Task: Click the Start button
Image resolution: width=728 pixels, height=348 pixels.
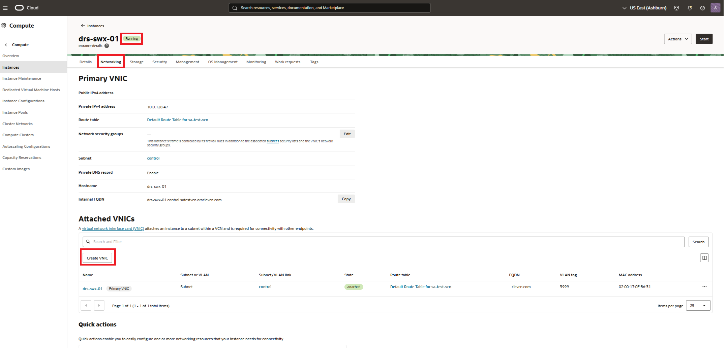Action: pyautogui.click(x=704, y=39)
